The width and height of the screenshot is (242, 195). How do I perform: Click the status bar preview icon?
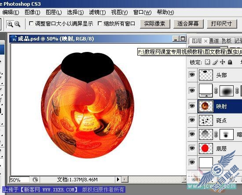[35, 180]
